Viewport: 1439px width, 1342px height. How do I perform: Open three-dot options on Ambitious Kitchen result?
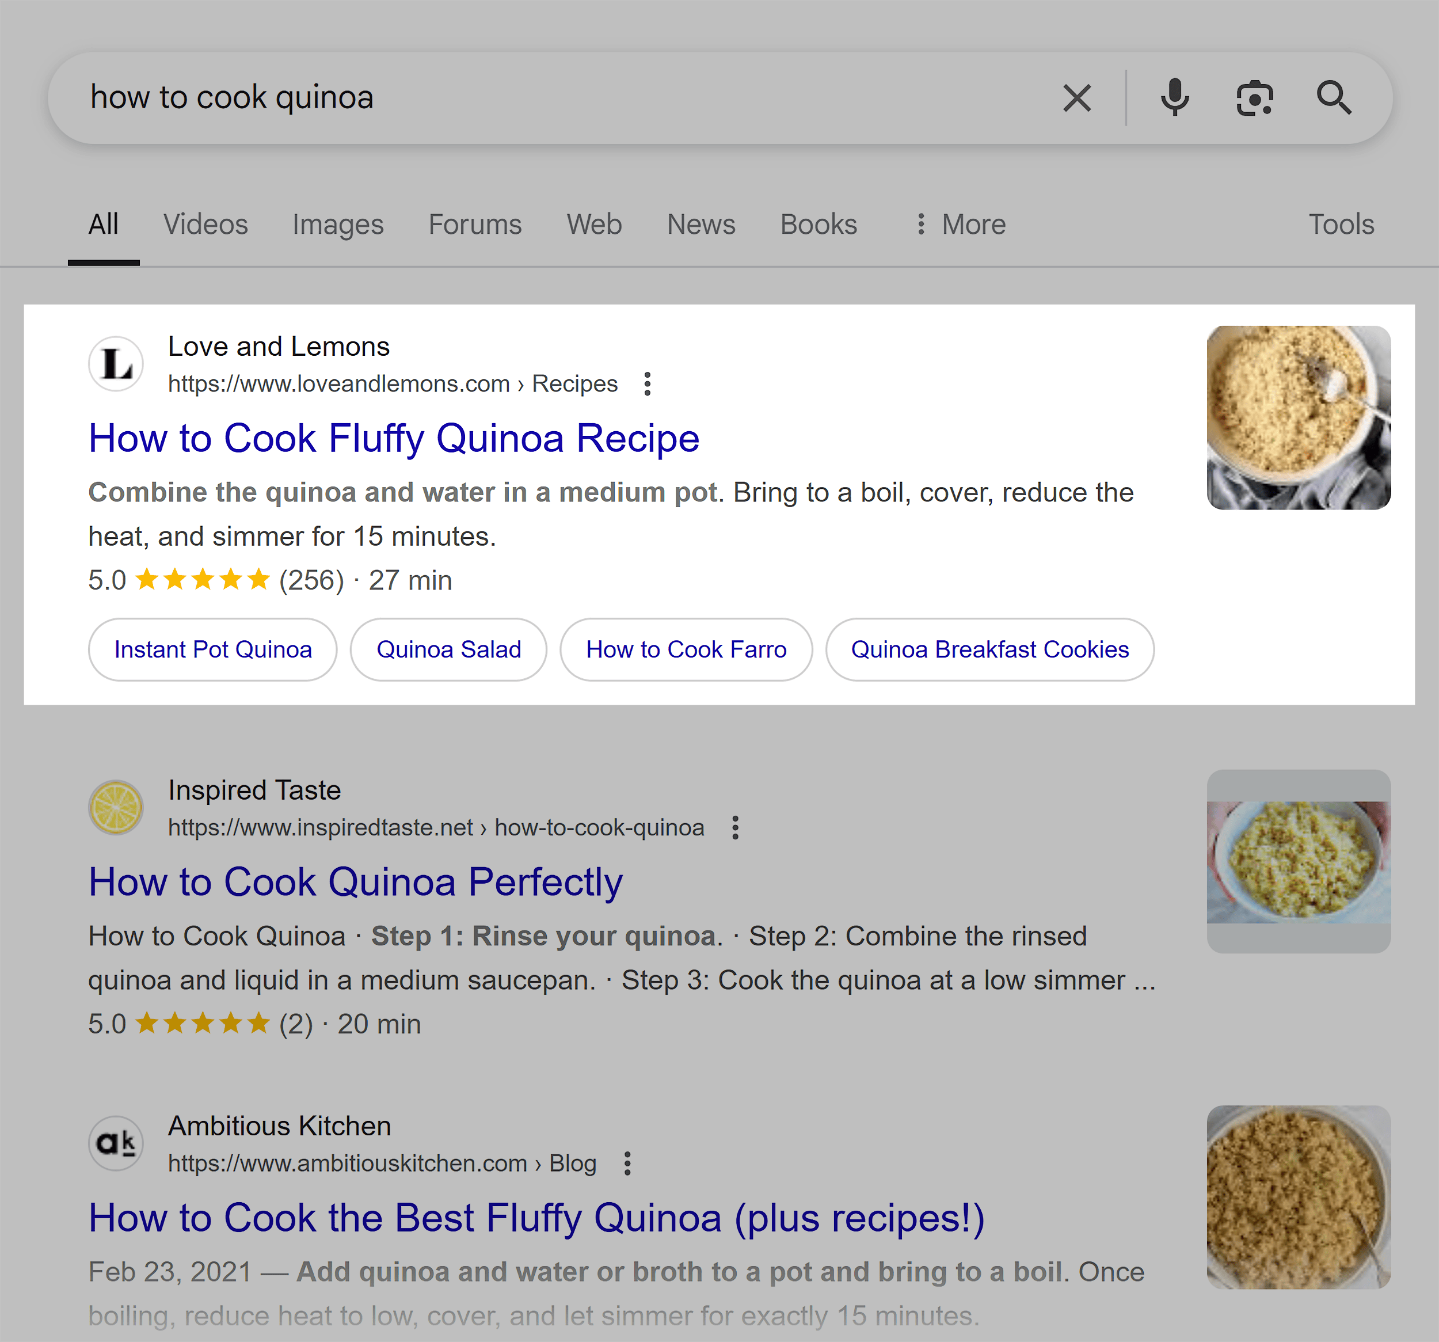pyautogui.click(x=627, y=1163)
